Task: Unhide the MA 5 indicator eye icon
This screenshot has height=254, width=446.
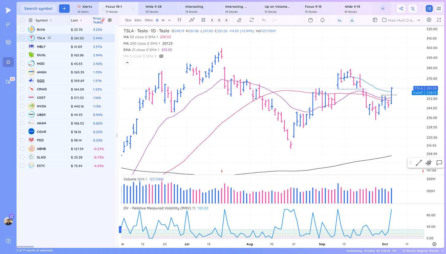Action: coord(161,56)
